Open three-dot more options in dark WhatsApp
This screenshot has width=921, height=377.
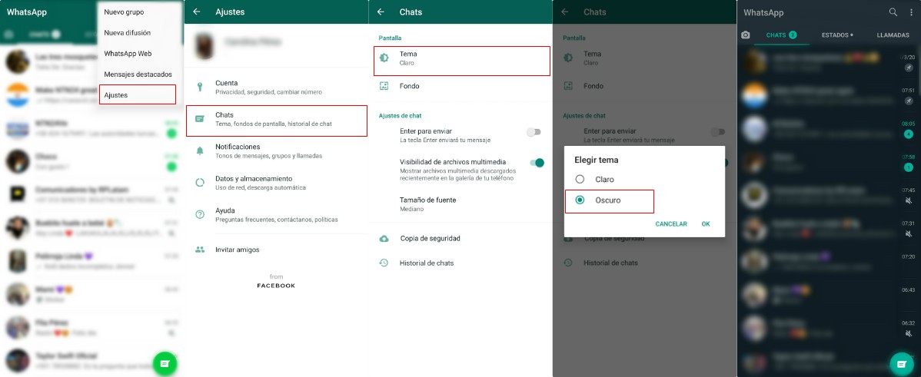point(911,12)
